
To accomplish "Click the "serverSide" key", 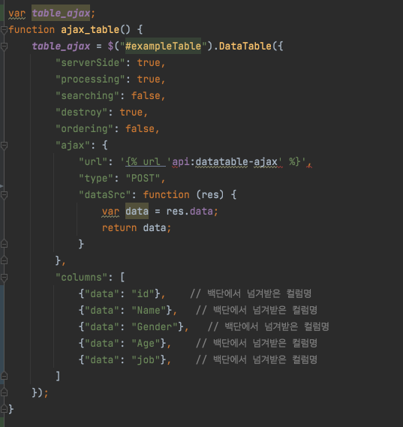I will [90, 62].
